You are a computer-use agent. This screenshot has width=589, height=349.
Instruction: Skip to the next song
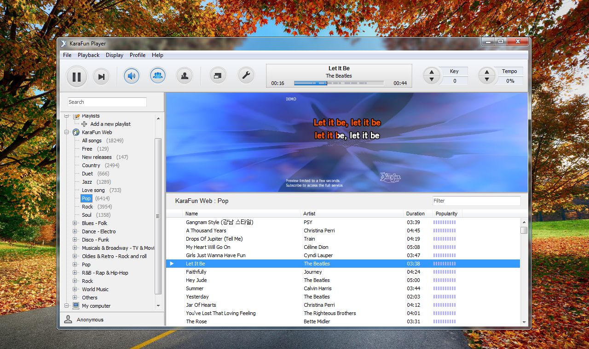point(101,77)
